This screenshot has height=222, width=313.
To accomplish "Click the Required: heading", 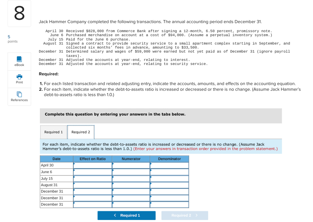I will [x=49, y=74].
